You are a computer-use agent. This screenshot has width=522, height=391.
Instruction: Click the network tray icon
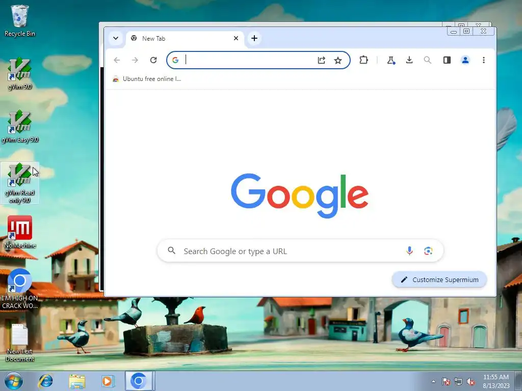coord(458,381)
